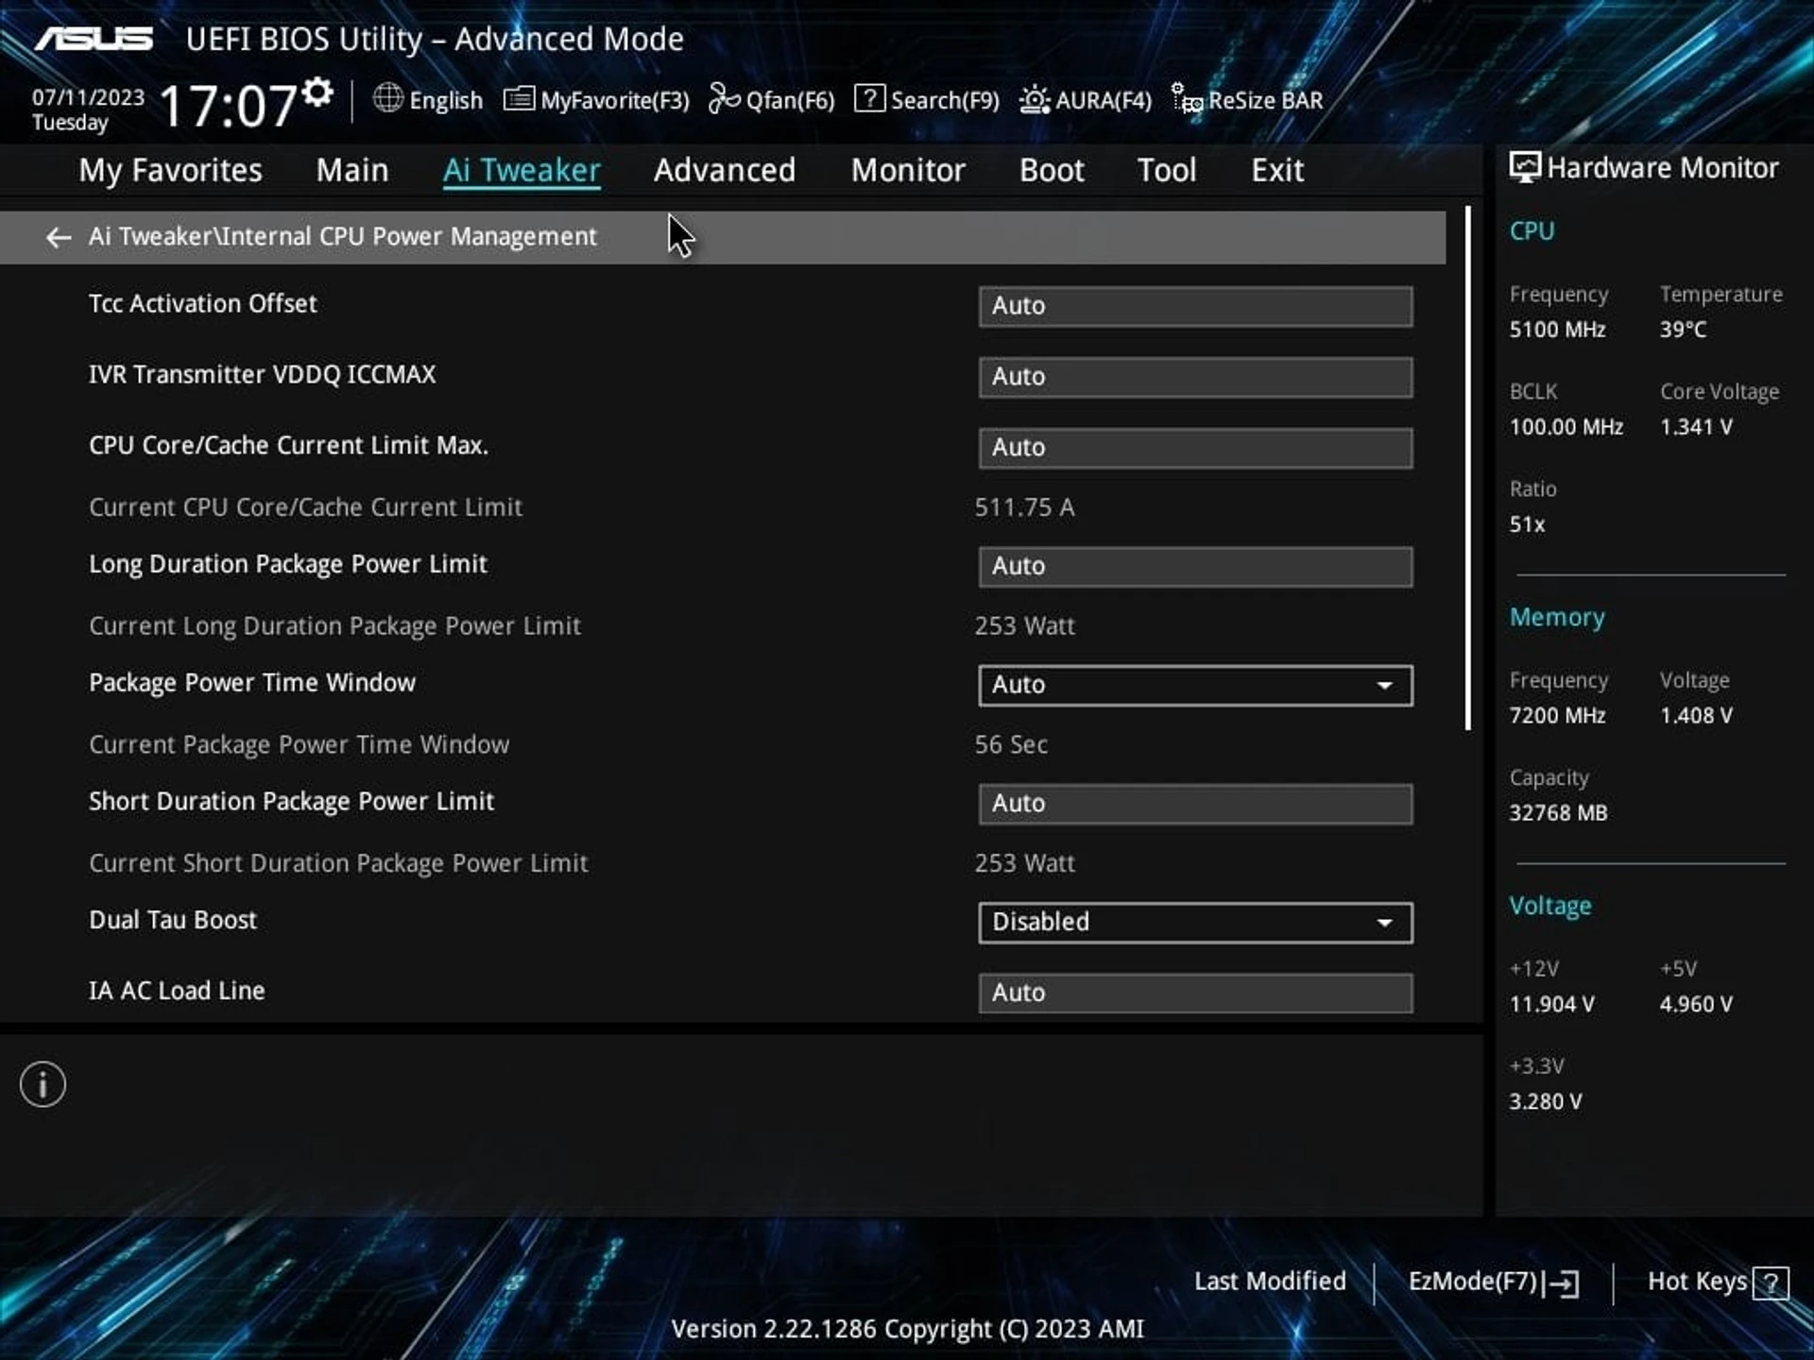Select the Ai Tweaker tab
1814x1360 pixels.
522,171
